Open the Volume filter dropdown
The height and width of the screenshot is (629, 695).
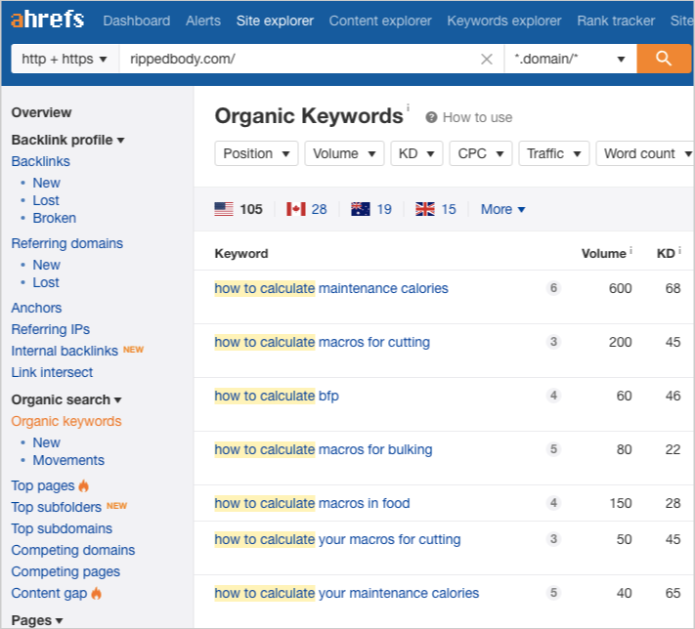pos(344,153)
